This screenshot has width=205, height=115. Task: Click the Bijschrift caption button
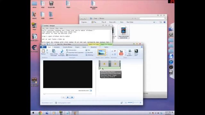[x=89, y=52]
